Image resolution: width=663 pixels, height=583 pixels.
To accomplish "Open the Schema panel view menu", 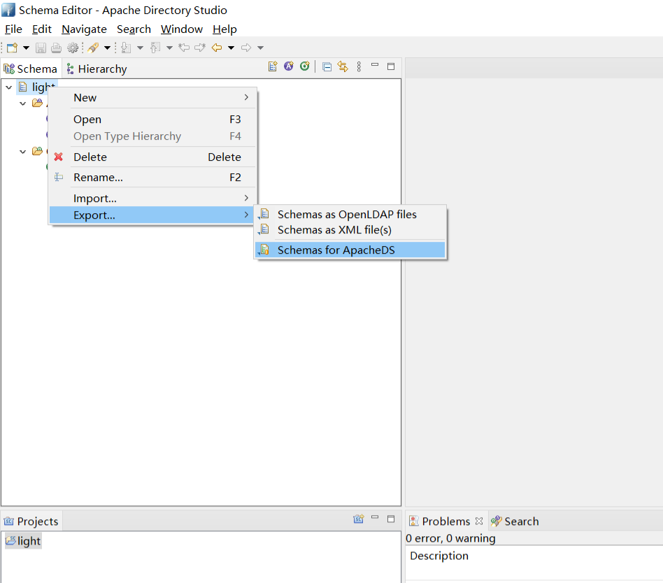I will [359, 67].
